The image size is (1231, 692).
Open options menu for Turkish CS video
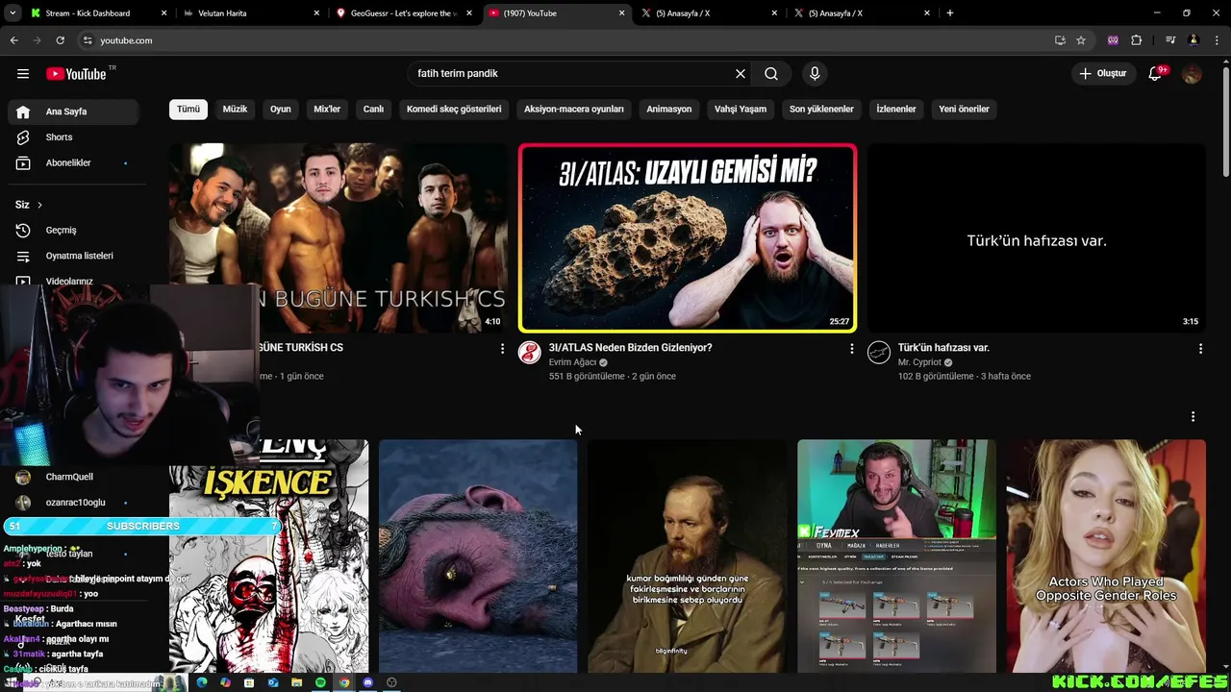[502, 349]
